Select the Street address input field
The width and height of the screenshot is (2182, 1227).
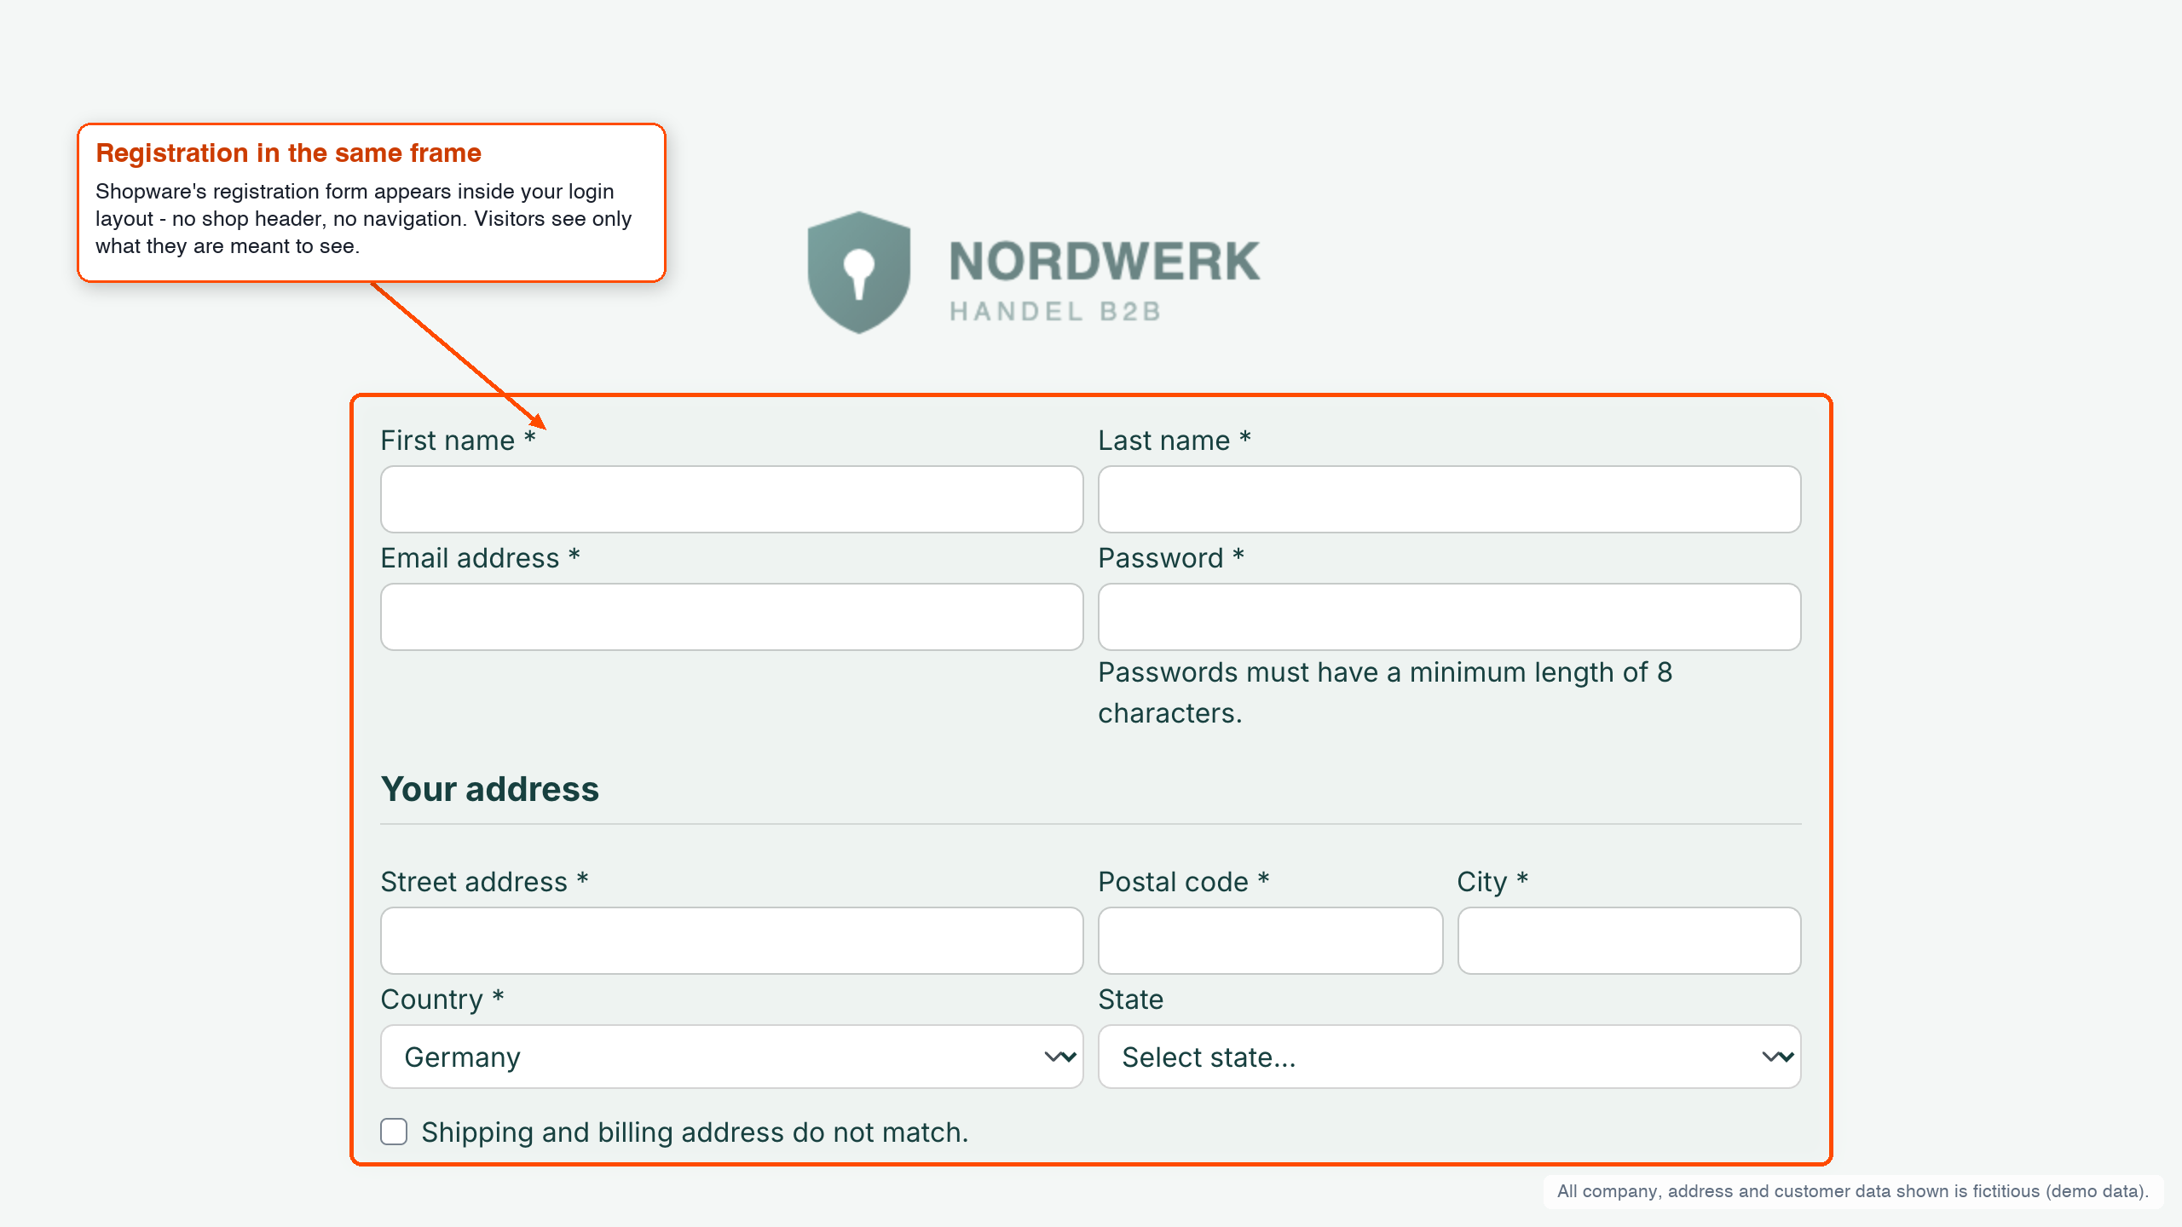tap(731, 941)
